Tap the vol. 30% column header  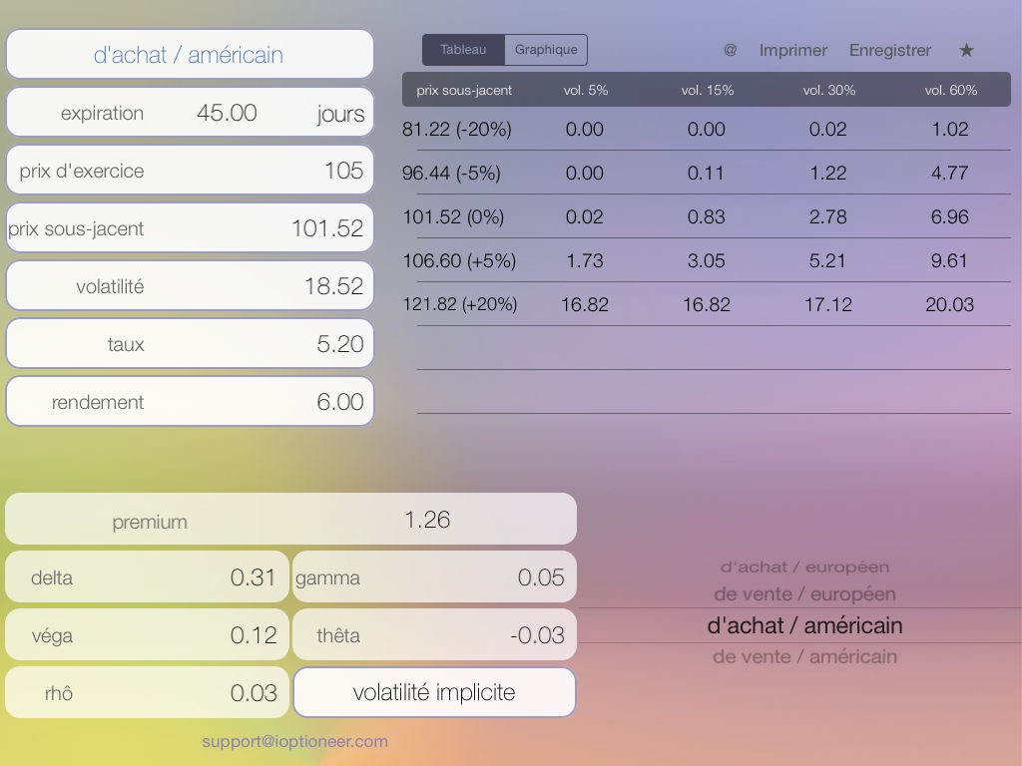(x=829, y=90)
